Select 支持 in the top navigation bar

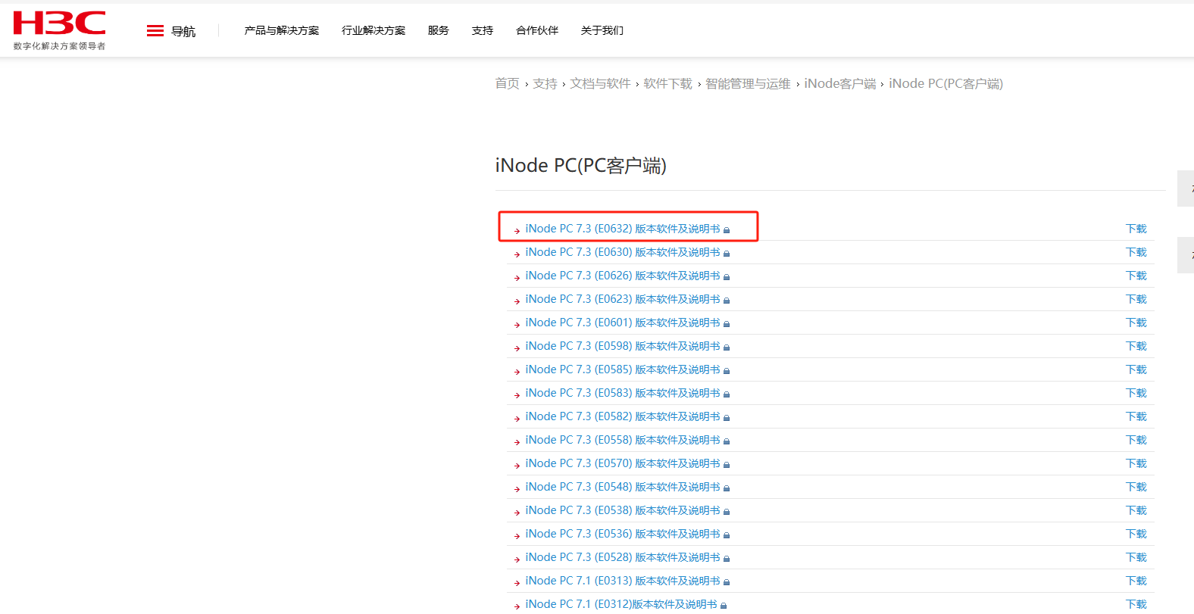pos(483,30)
